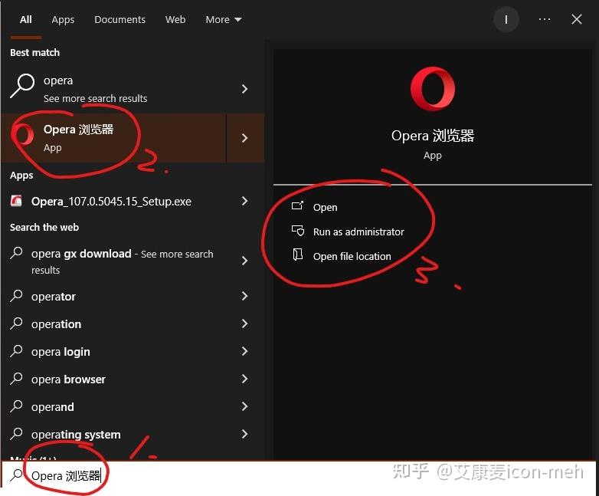599x496 pixels.
Task: Select 'opera gx download' web suggestion
Action: click(x=133, y=261)
